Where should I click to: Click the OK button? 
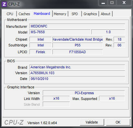coord(118,122)
